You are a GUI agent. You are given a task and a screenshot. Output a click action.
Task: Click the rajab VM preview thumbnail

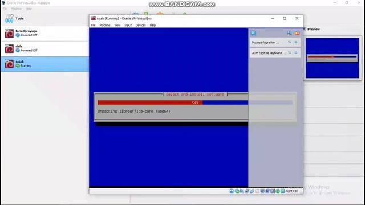332,58
